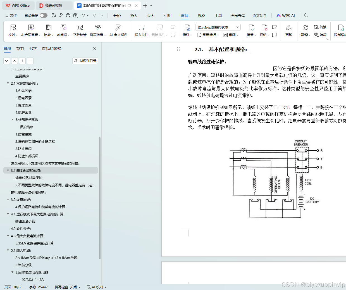Click 页面: 18/66 in status bar

[13, 287]
